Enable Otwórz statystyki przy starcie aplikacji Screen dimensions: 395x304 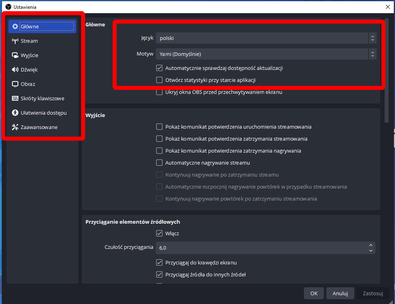coord(159,80)
